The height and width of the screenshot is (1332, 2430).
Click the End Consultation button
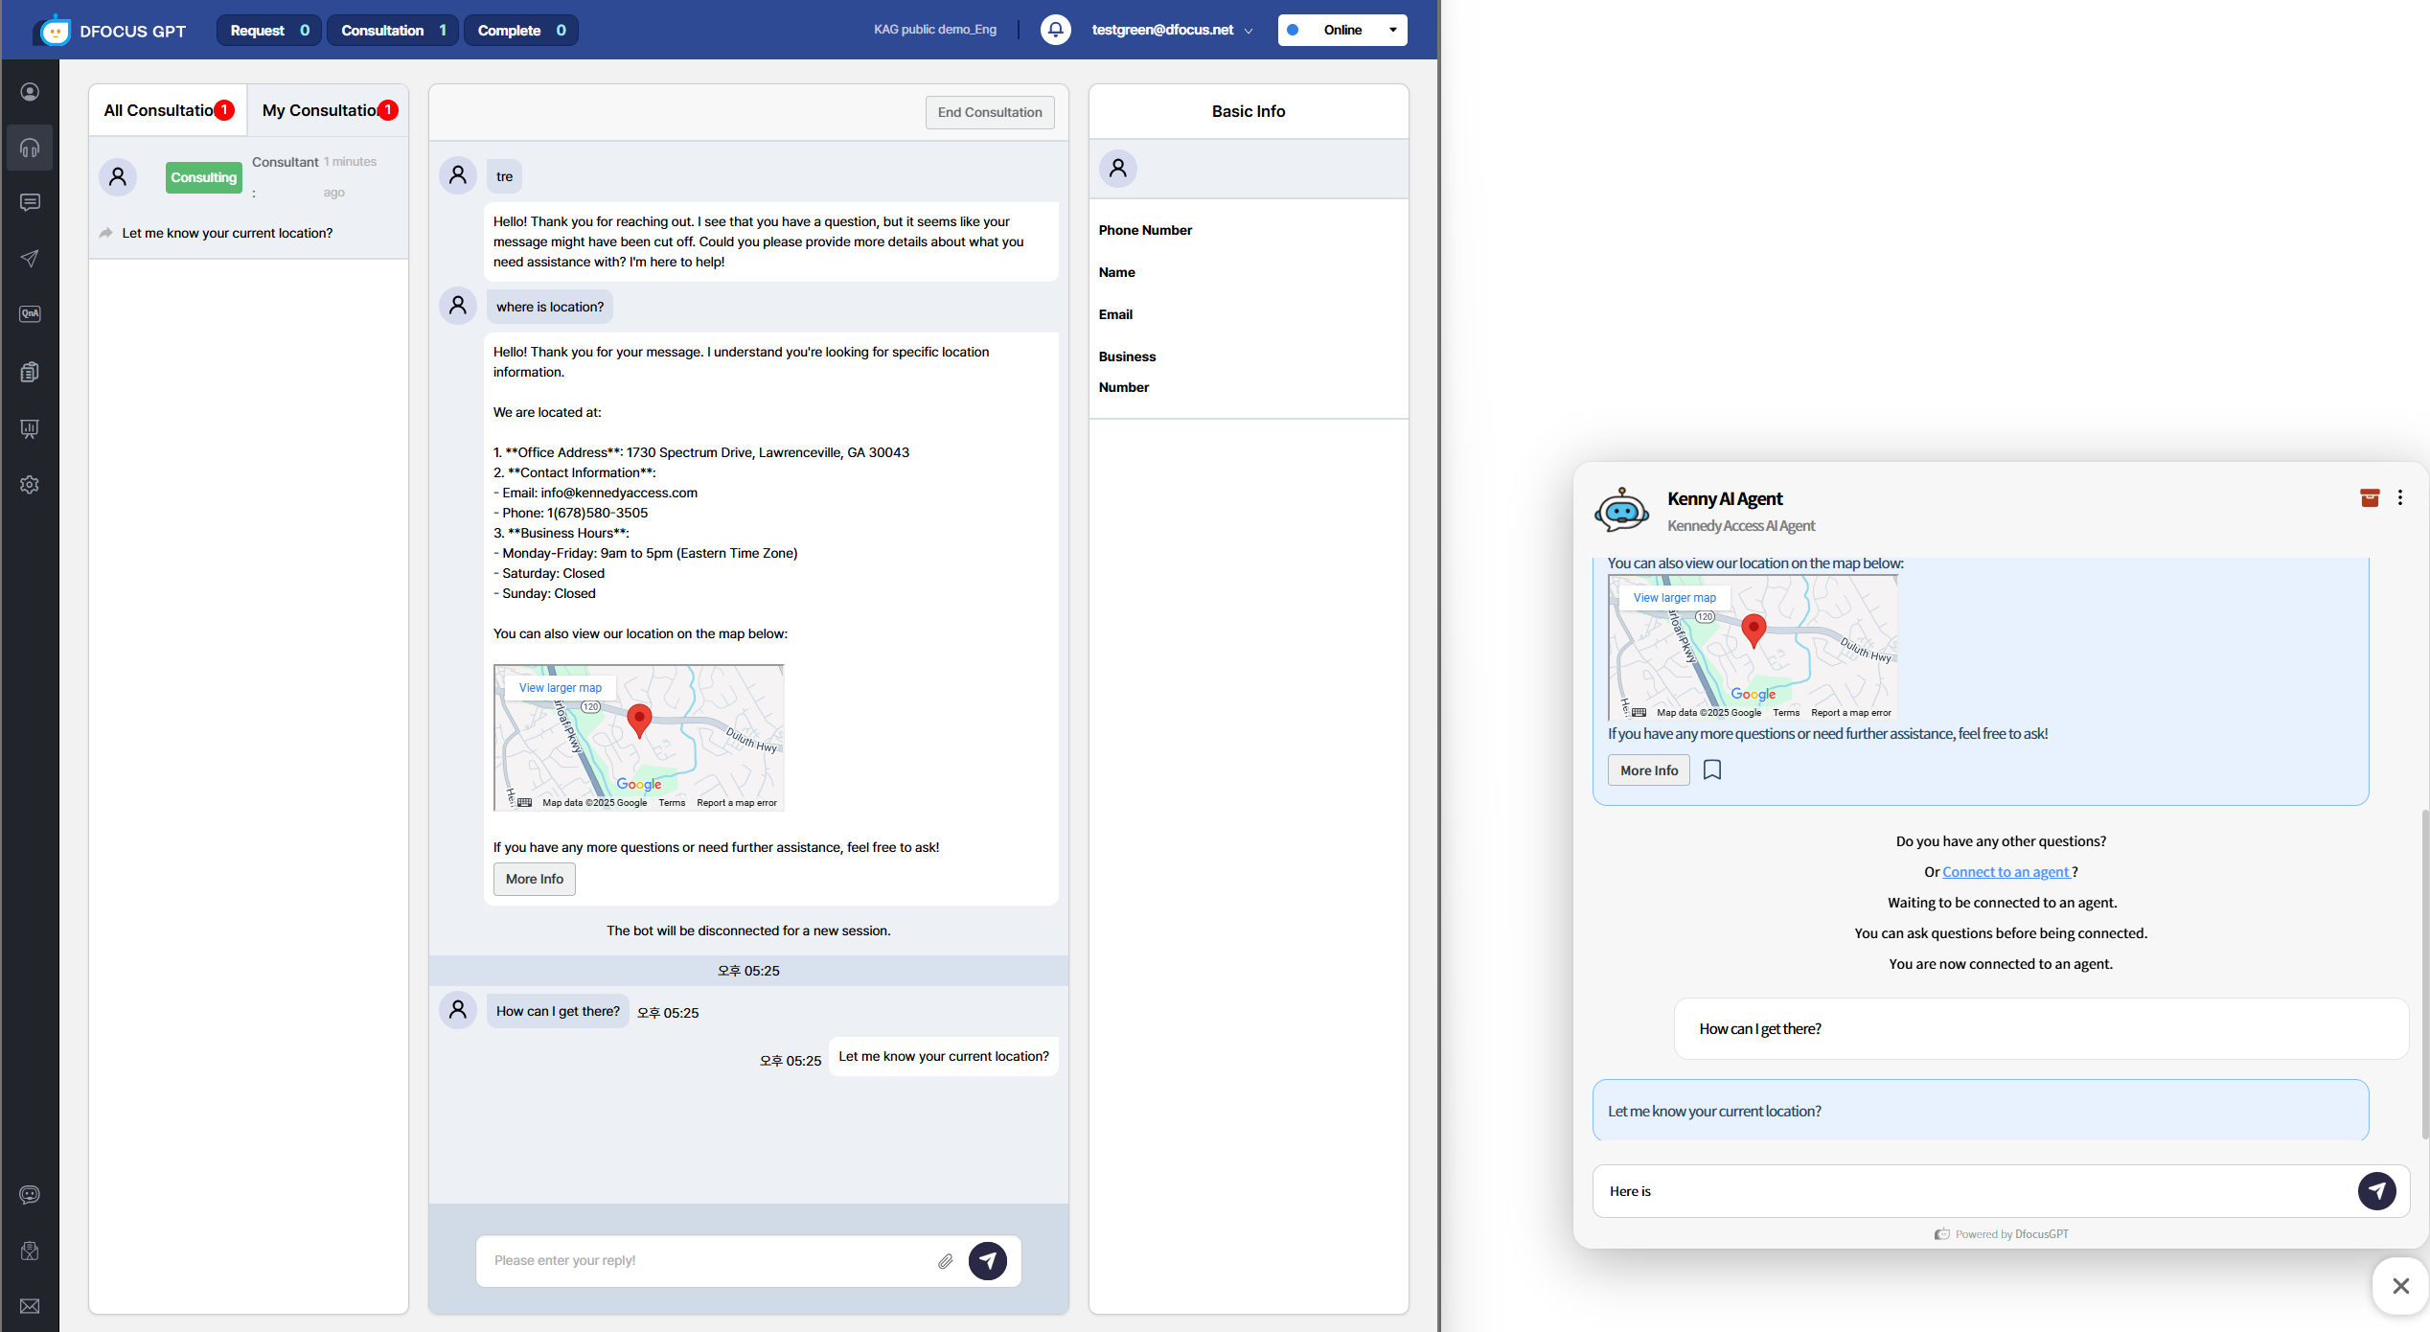pyautogui.click(x=989, y=112)
